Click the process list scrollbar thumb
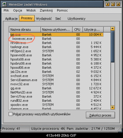 (113, 47)
